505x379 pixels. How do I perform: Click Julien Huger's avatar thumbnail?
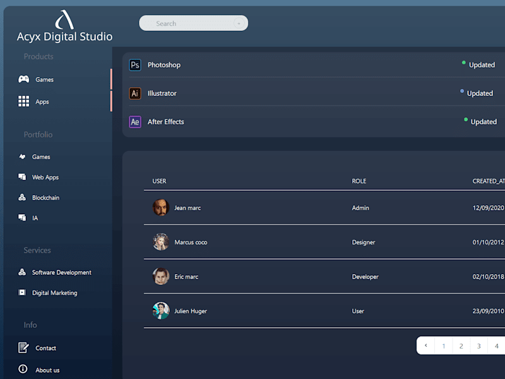click(161, 311)
